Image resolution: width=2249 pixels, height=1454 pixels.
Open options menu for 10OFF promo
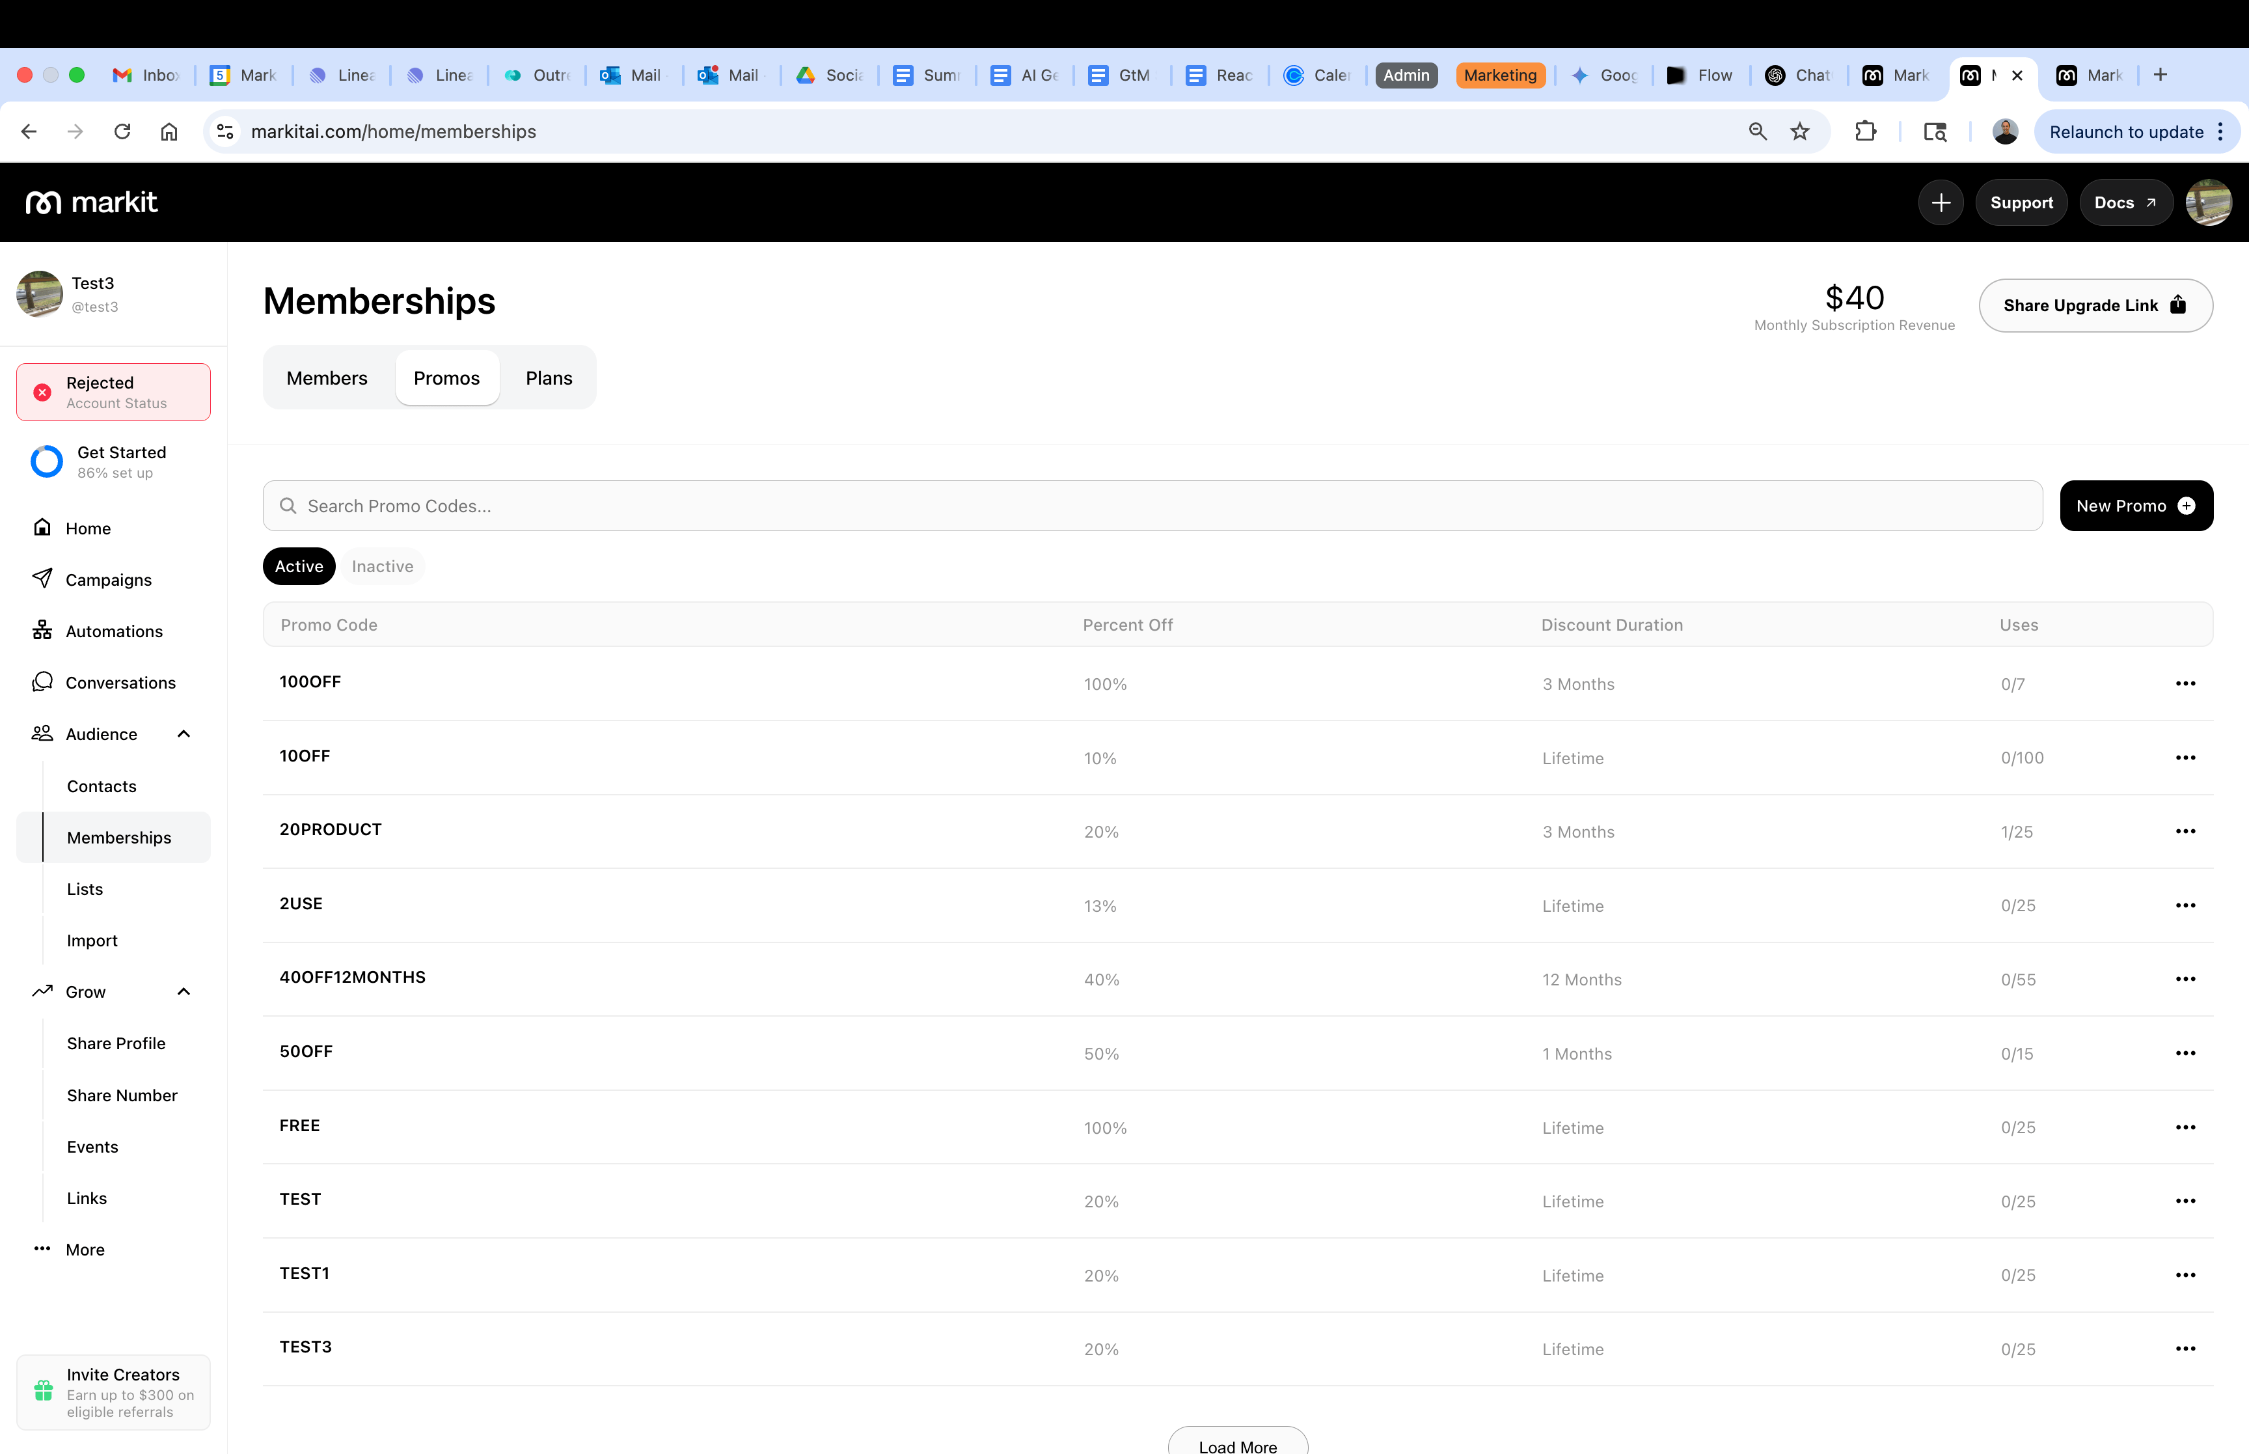click(2185, 757)
